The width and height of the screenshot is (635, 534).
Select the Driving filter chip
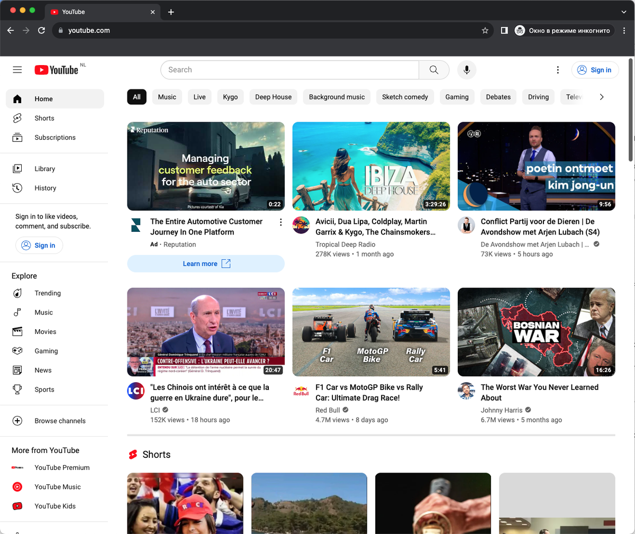538,97
